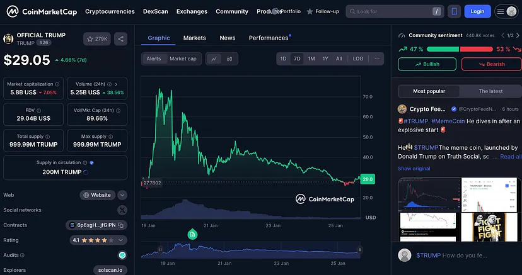
Task: Show Total supply info tooltip
Action: point(48,137)
